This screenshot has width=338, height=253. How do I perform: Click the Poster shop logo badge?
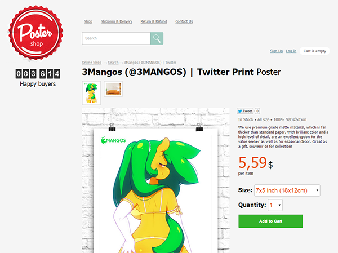click(36, 33)
